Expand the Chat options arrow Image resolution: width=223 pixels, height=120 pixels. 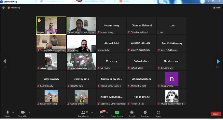pos(107,113)
